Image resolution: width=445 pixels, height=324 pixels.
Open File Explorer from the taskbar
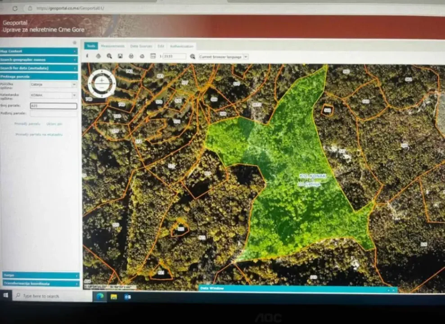coord(114,297)
